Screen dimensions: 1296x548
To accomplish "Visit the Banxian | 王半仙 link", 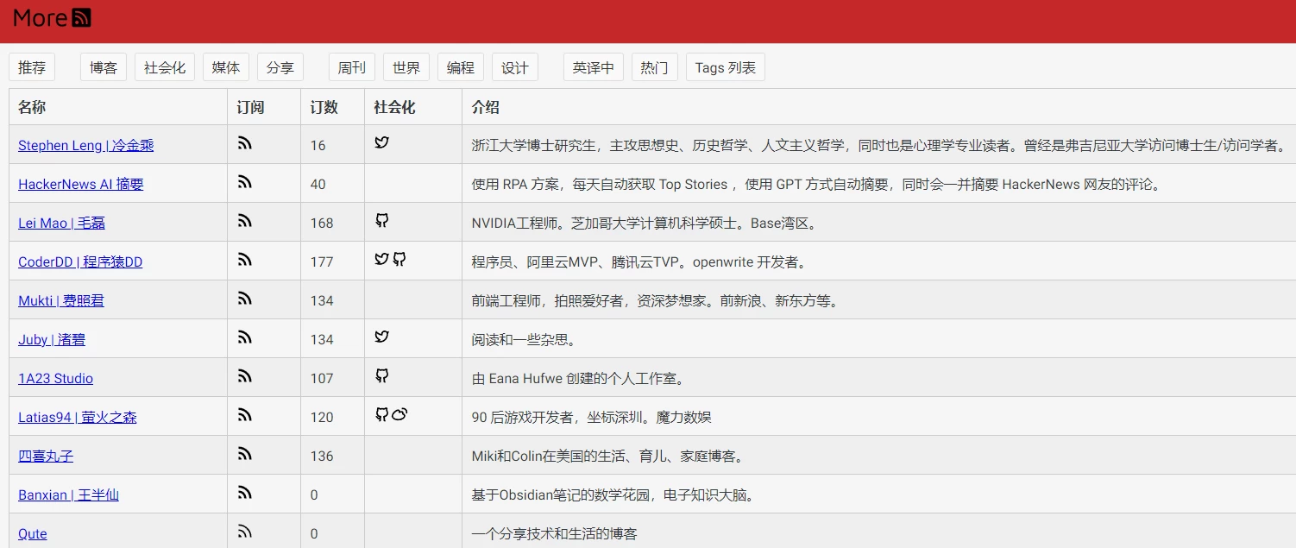I will (x=68, y=495).
